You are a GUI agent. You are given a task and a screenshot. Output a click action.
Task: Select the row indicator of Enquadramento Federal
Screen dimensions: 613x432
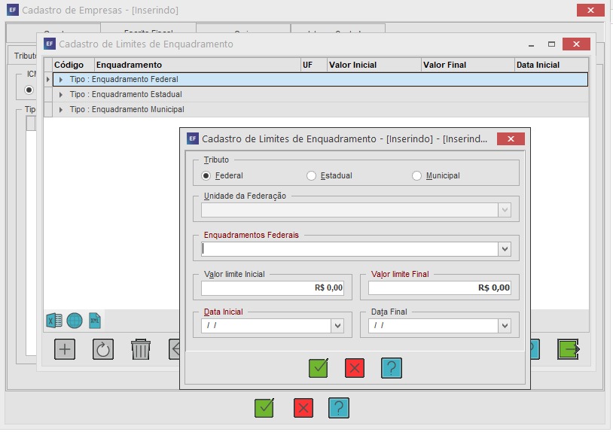(x=47, y=80)
